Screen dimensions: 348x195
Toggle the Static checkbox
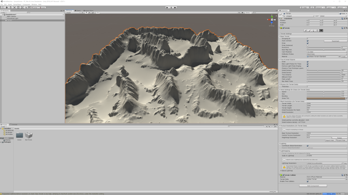(x=340, y=14)
